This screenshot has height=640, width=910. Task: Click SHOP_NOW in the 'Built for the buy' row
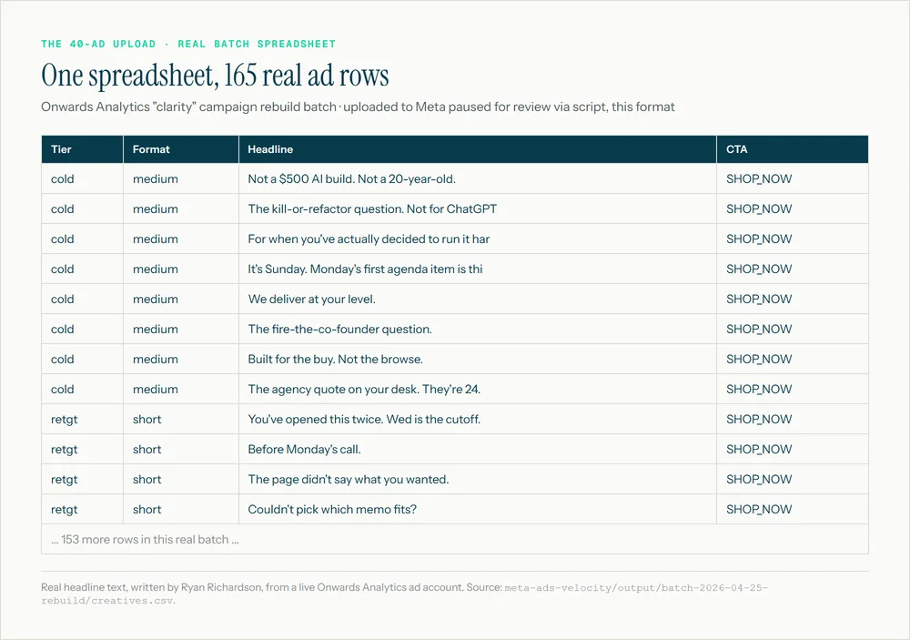pos(759,359)
